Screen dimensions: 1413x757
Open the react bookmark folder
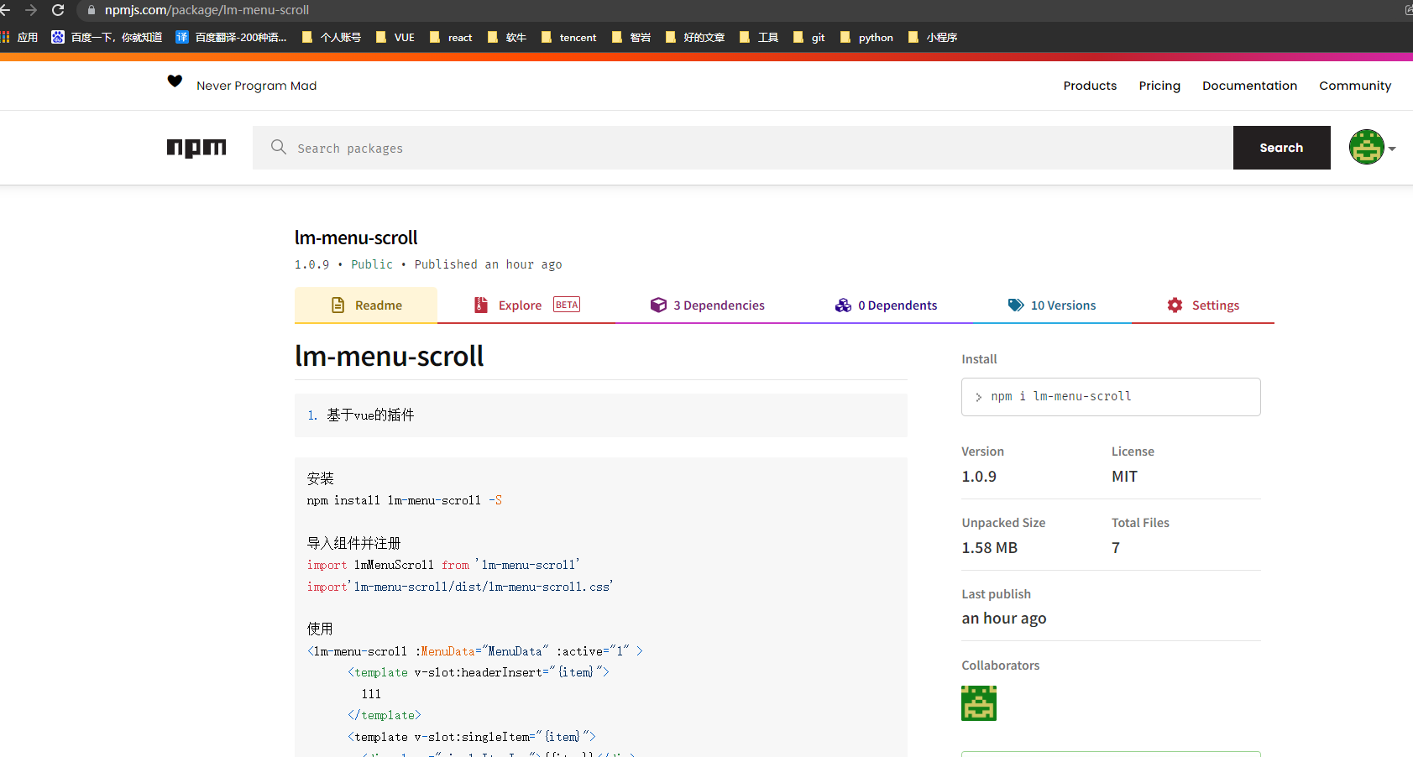click(x=451, y=37)
